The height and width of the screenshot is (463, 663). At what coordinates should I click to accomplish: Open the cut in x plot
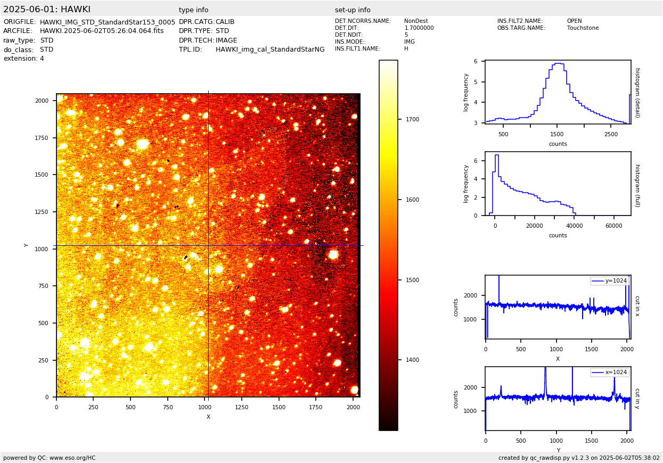(x=558, y=307)
